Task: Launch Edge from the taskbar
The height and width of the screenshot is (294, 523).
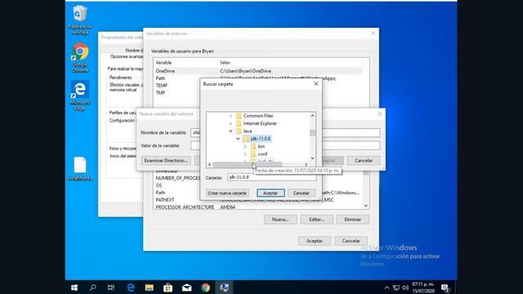Action: point(131,287)
